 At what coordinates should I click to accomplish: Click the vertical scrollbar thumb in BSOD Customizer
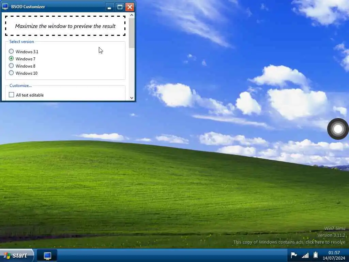(132, 33)
